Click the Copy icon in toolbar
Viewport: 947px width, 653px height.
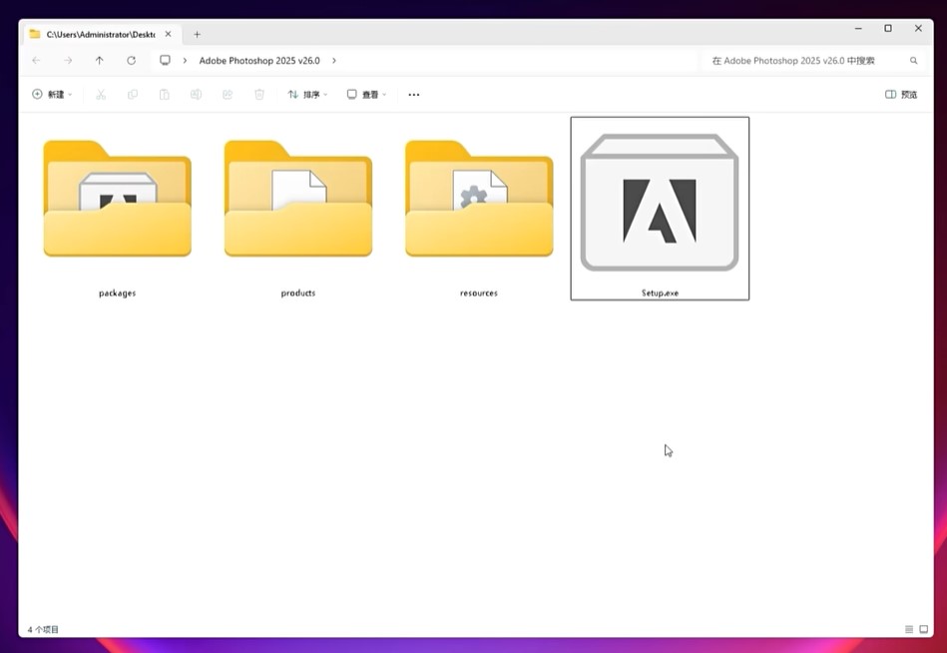[x=133, y=94]
